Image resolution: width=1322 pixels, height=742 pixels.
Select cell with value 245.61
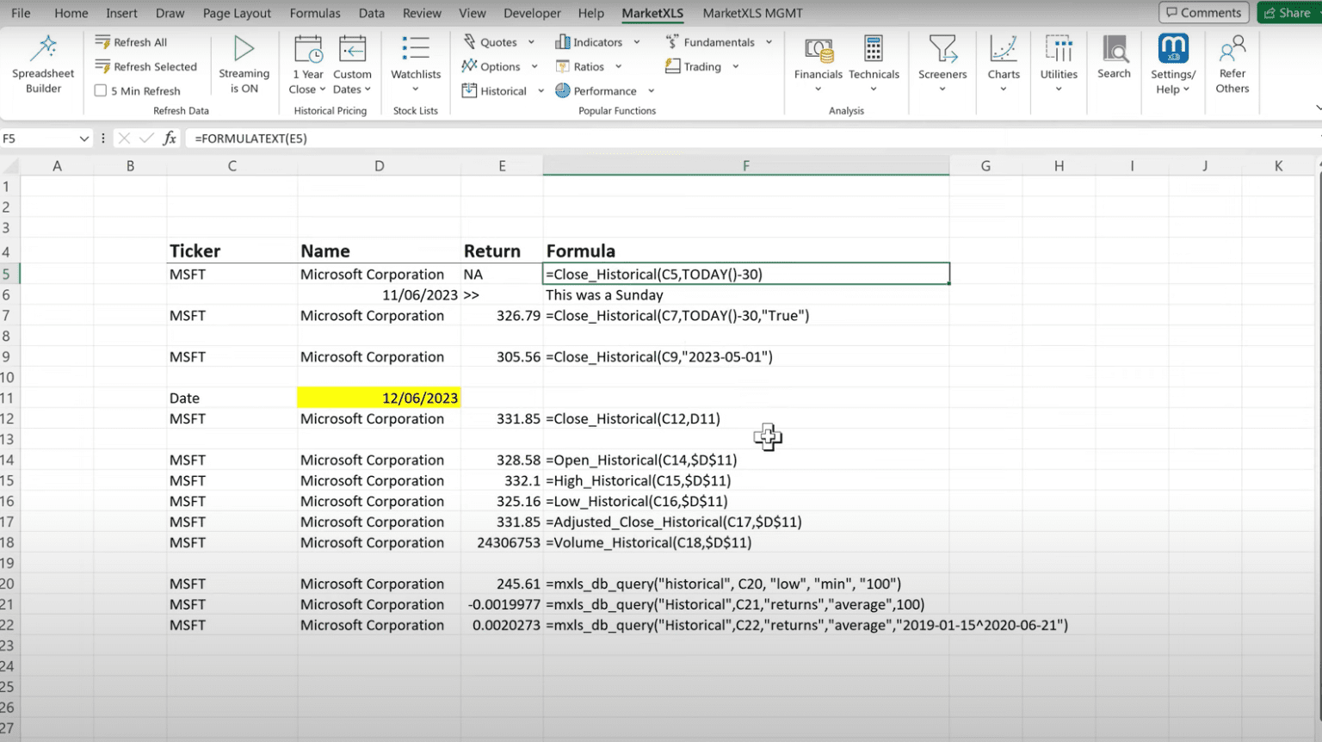(502, 584)
